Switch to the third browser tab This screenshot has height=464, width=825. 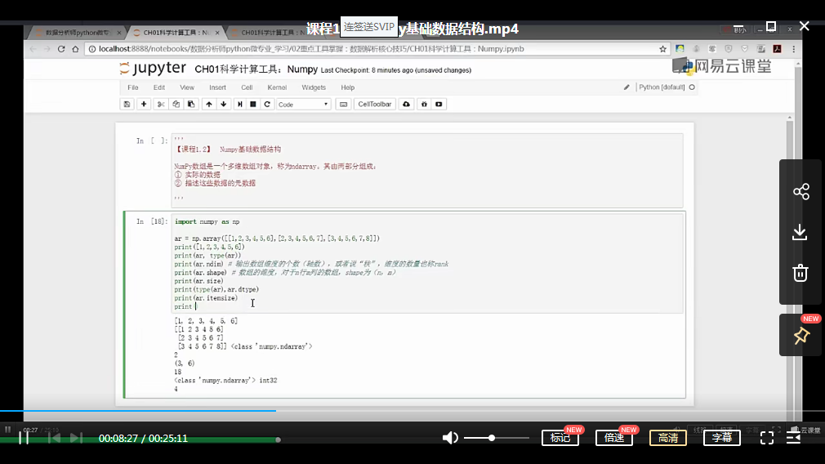click(x=274, y=33)
